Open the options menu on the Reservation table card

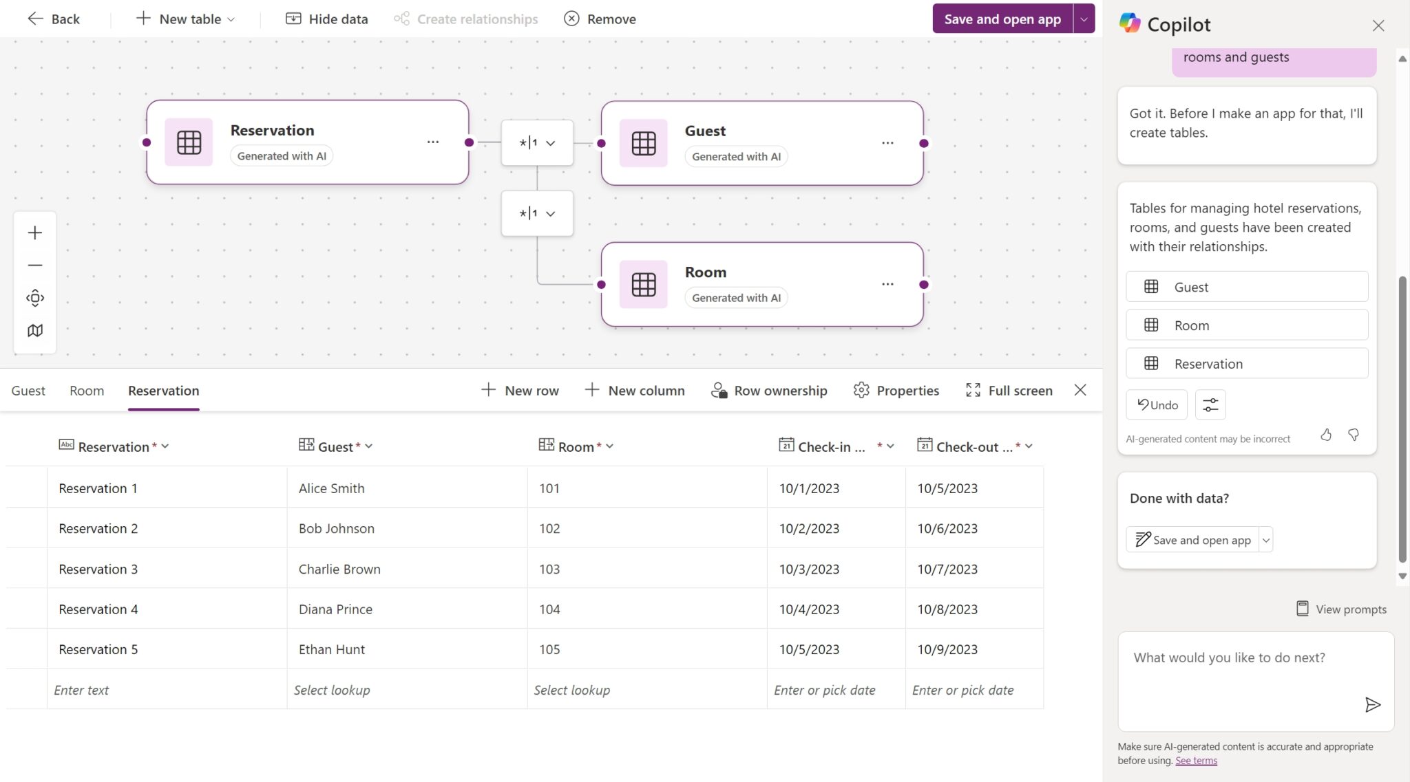[x=433, y=141]
